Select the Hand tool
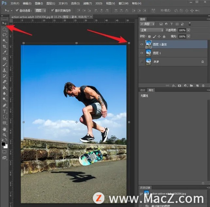Viewport: 210px width, 207px height. click(4, 129)
